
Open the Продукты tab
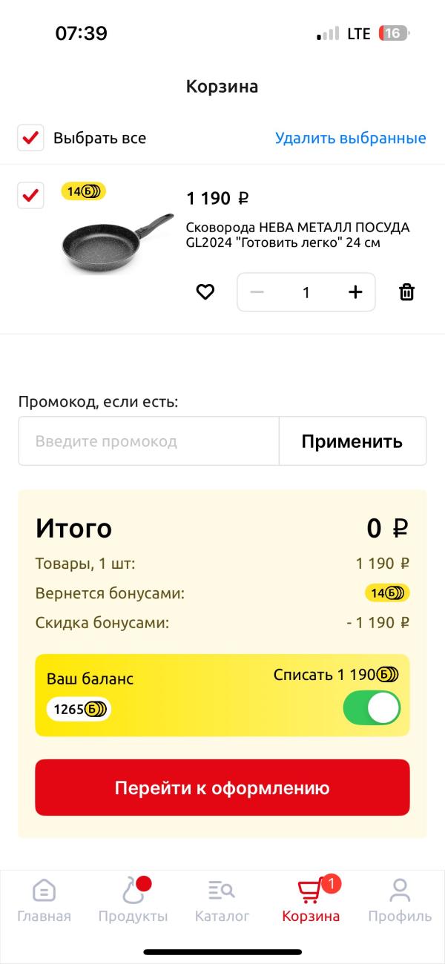[x=133, y=901]
